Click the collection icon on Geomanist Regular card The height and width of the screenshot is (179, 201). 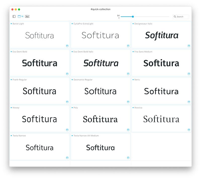[x=128, y=102]
